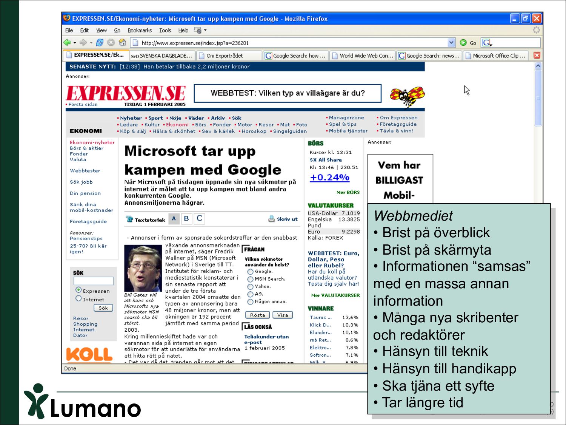Click the Firefox logo in title bar
This screenshot has height=425, width=566.
coord(67,18)
